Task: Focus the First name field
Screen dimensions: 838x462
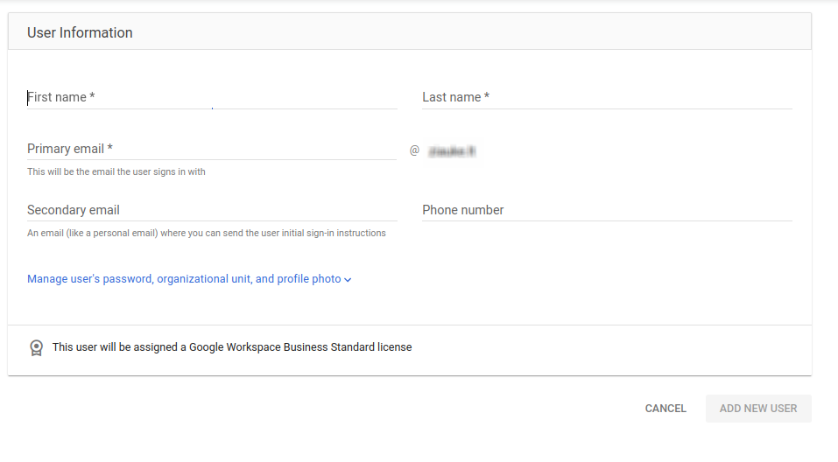Action: tap(212, 97)
